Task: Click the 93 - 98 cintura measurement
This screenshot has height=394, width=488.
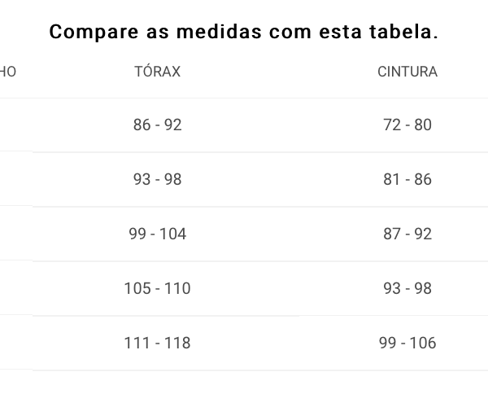Action: [407, 288]
